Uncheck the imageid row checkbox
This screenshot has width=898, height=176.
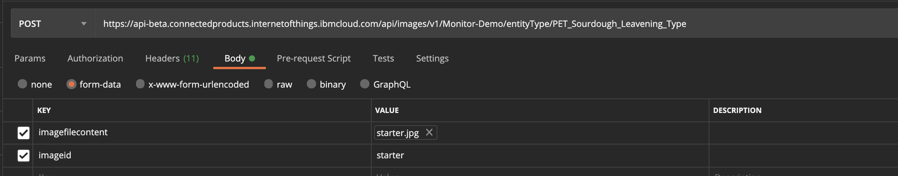point(24,156)
